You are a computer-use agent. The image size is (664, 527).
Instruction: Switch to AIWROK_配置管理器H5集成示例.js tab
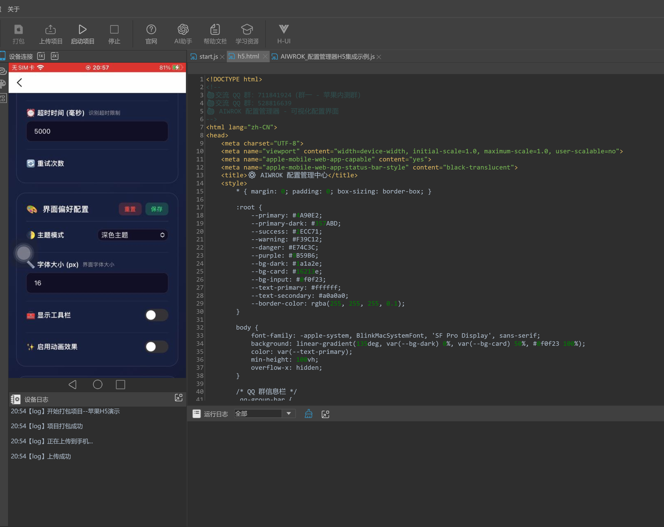(327, 57)
